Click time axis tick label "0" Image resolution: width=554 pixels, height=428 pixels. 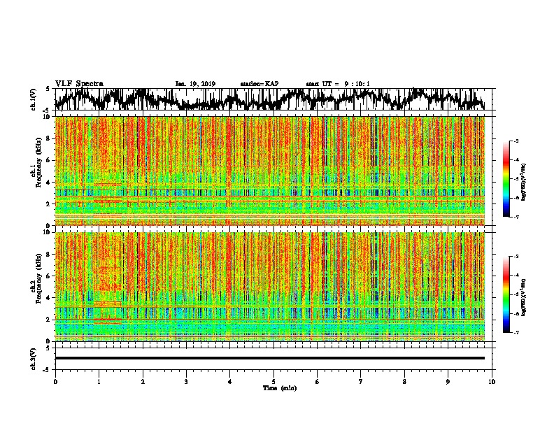click(55, 382)
